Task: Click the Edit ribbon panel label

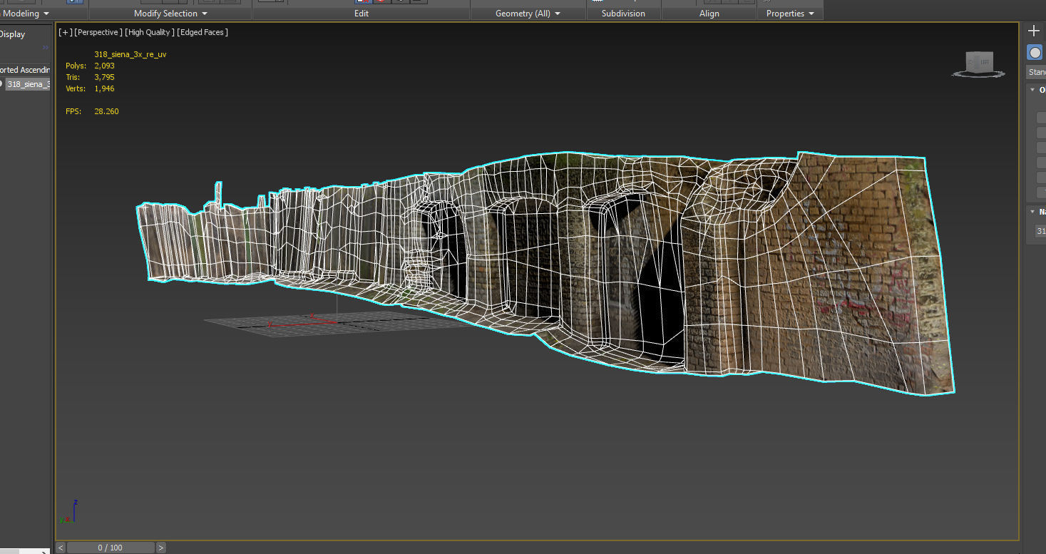Action: click(362, 14)
